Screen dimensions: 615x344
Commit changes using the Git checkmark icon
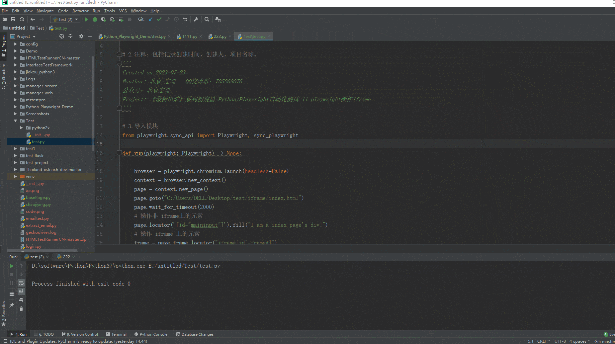click(159, 19)
